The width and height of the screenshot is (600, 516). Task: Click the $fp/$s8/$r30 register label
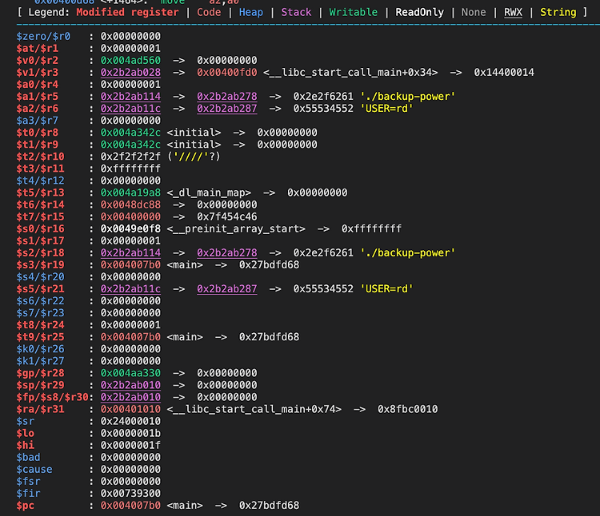pyautogui.click(x=53, y=397)
